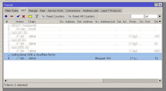Open the Layer7 Protocols tab
The image size is (166, 91).
[111, 11]
